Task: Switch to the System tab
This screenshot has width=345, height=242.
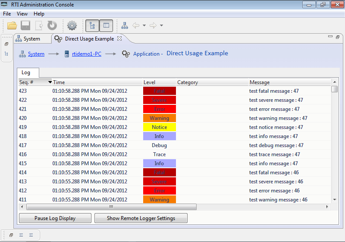Action: [32, 39]
